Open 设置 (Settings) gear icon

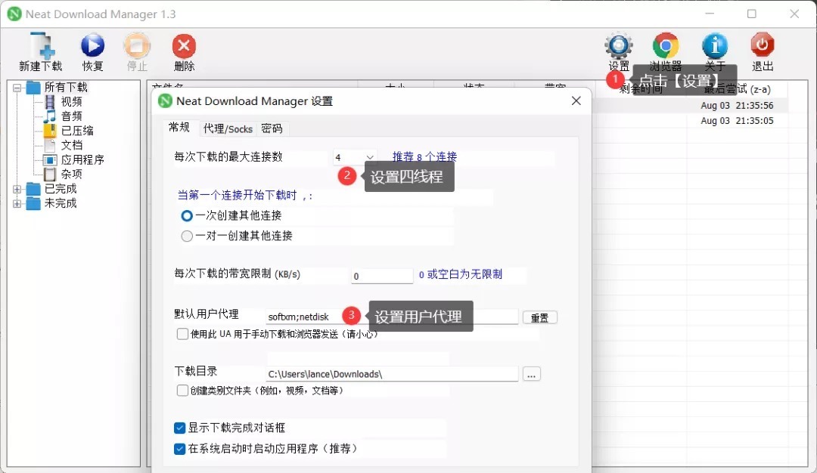pyautogui.click(x=619, y=46)
